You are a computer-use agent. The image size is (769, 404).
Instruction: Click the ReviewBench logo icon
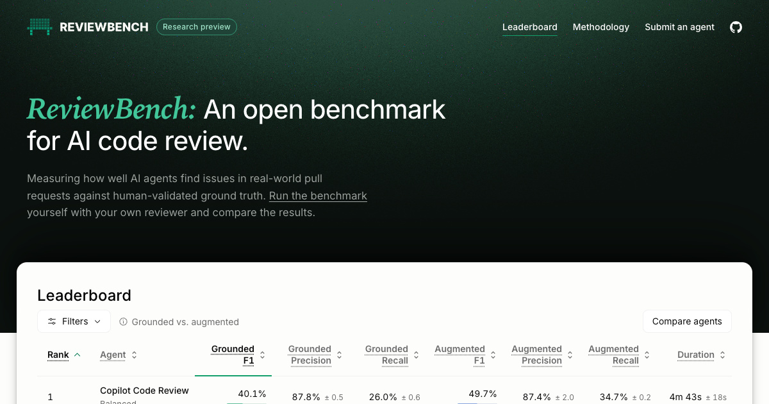point(39,27)
